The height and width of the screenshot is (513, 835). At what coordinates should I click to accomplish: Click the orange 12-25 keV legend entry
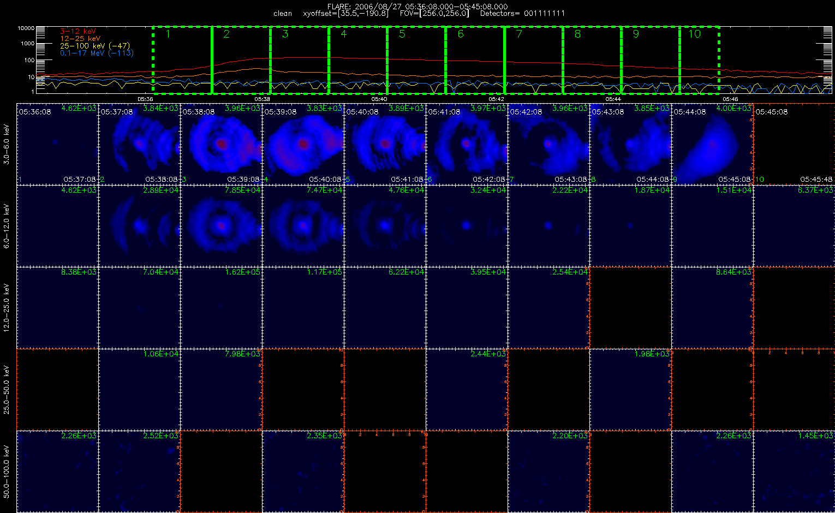click(80, 39)
